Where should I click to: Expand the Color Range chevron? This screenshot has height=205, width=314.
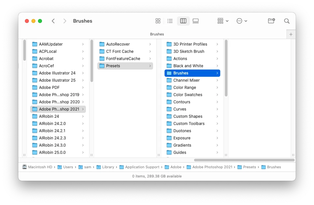[x=217, y=87]
